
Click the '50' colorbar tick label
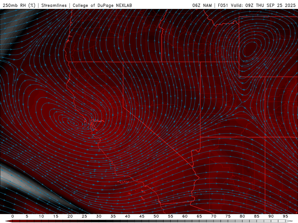click(156, 216)
